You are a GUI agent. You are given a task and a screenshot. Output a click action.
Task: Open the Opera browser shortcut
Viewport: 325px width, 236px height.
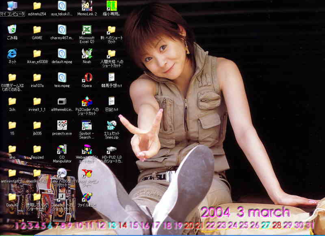click(87, 77)
